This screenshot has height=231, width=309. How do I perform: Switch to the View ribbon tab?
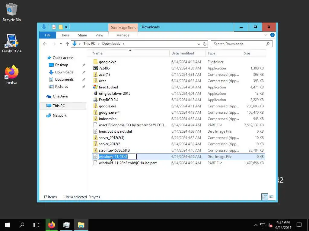[x=99, y=35]
